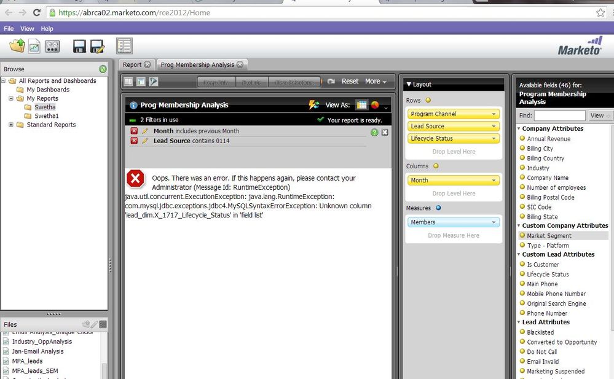The width and height of the screenshot is (614, 379).
Task: Click the open folder toolbar icon
Action: [x=17, y=46]
